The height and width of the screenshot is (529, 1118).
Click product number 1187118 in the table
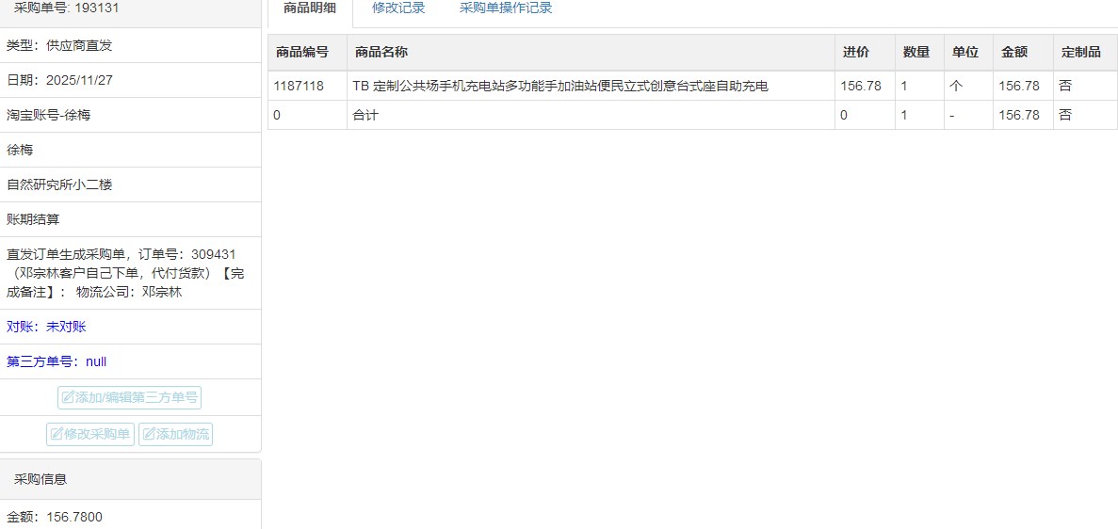(299, 86)
